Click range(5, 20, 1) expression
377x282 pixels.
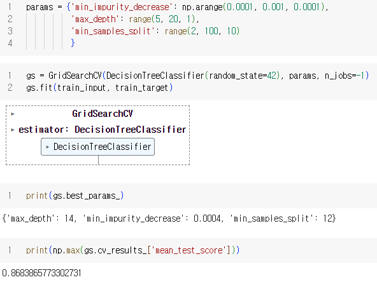point(162,19)
